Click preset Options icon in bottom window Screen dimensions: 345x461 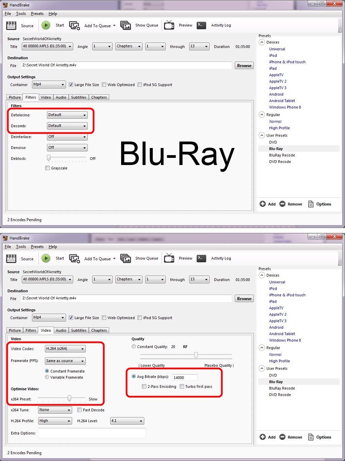(311, 437)
